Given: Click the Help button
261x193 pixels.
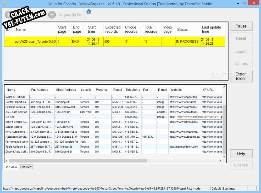Looking at the screenshot, I should 241,154.
